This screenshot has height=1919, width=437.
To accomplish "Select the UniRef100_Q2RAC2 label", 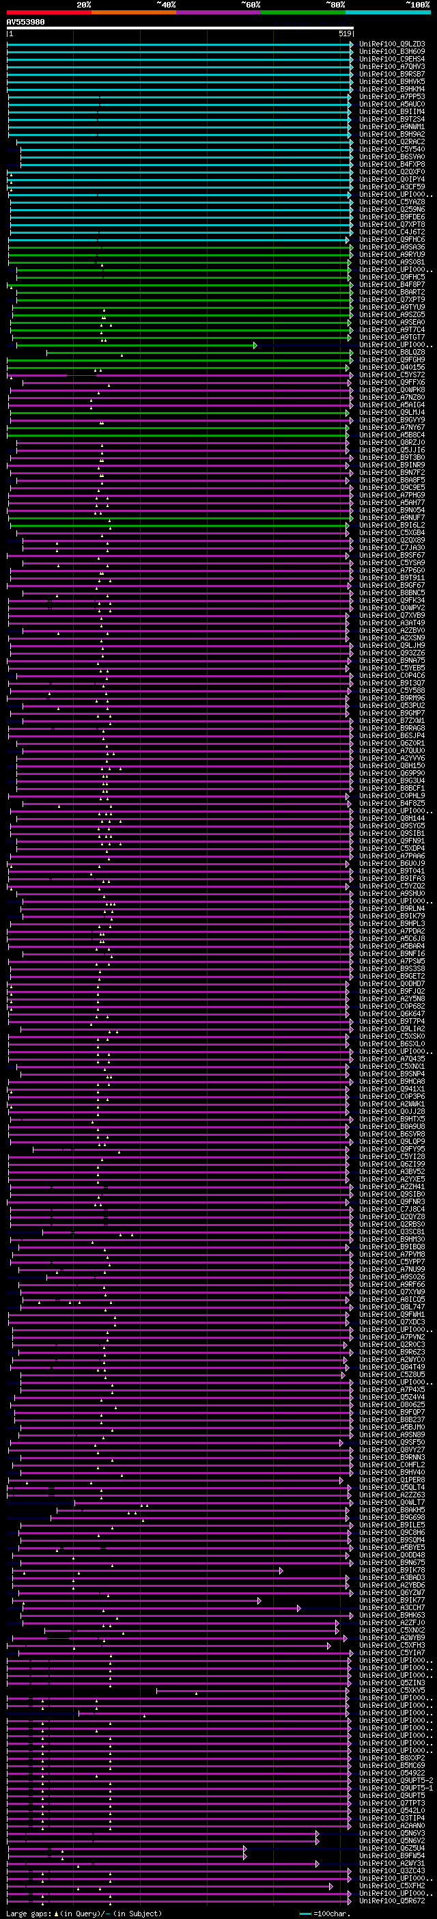I will point(393,141).
